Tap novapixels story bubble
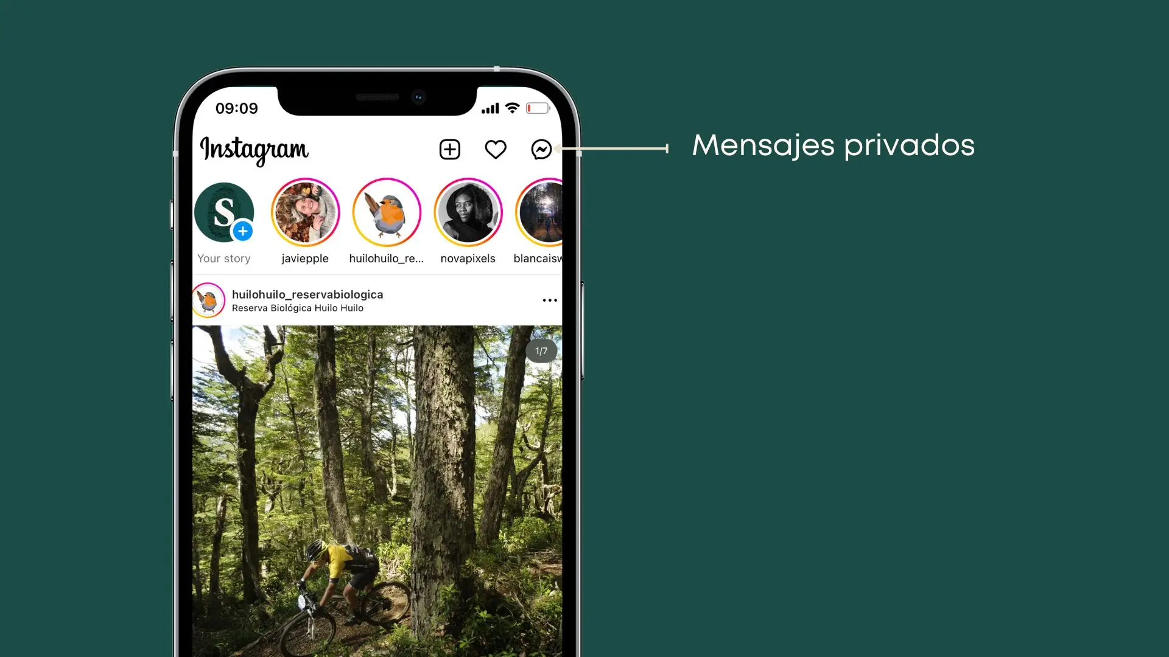This screenshot has width=1169, height=657. 467,212
